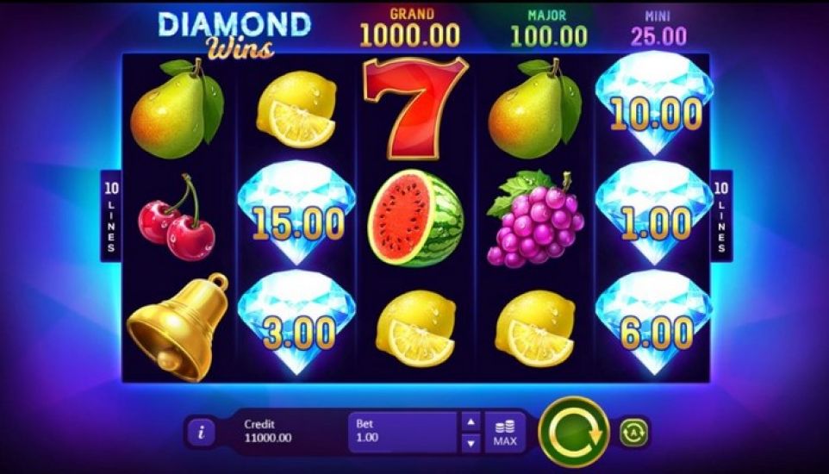Screen dimensions: 829x474
Task: Click the Diamond Wins logo
Action: coord(234,34)
